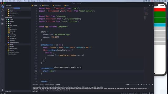Switch to the Output panel tab

point(41,84)
